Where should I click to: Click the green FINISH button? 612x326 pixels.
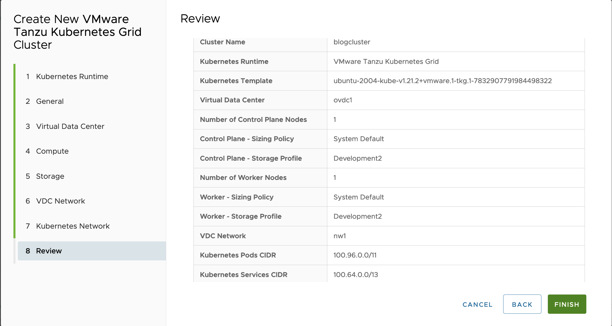pyautogui.click(x=566, y=304)
